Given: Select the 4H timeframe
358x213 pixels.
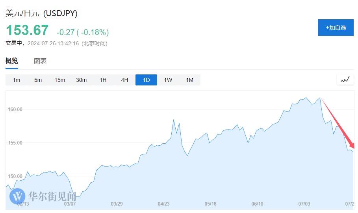Looking at the screenshot, I should pos(124,80).
